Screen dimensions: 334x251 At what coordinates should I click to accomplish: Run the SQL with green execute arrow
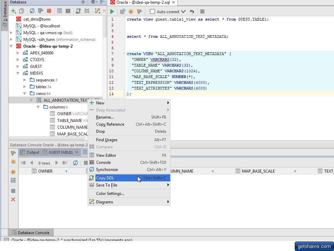(x=112, y=11)
